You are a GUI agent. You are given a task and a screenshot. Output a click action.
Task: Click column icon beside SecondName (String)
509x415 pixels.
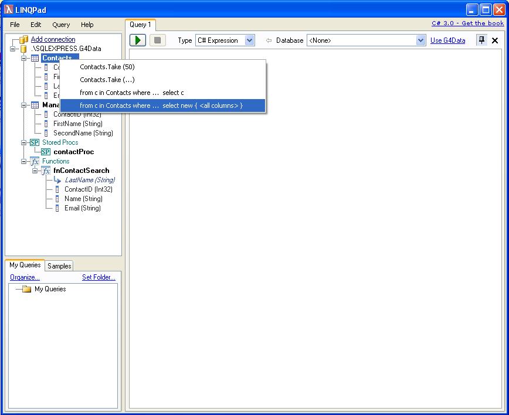[x=46, y=133]
